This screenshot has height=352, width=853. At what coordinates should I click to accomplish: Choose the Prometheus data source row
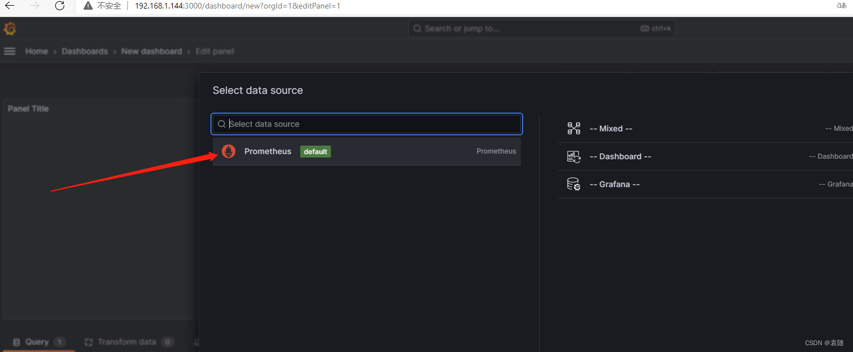coord(367,151)
